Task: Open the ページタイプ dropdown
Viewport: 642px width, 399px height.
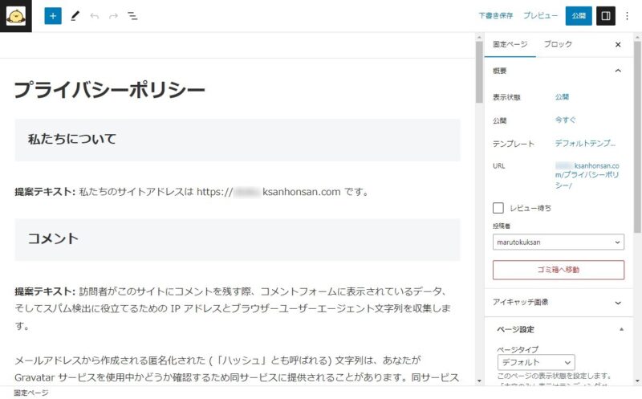Action: tap(536, 363)
